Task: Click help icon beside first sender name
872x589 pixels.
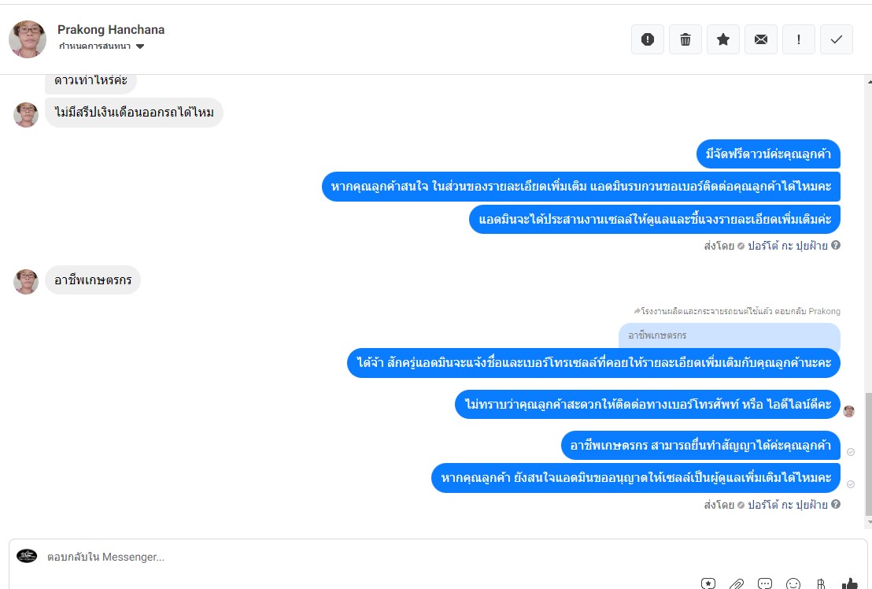Action: click(x=836, y=245)
